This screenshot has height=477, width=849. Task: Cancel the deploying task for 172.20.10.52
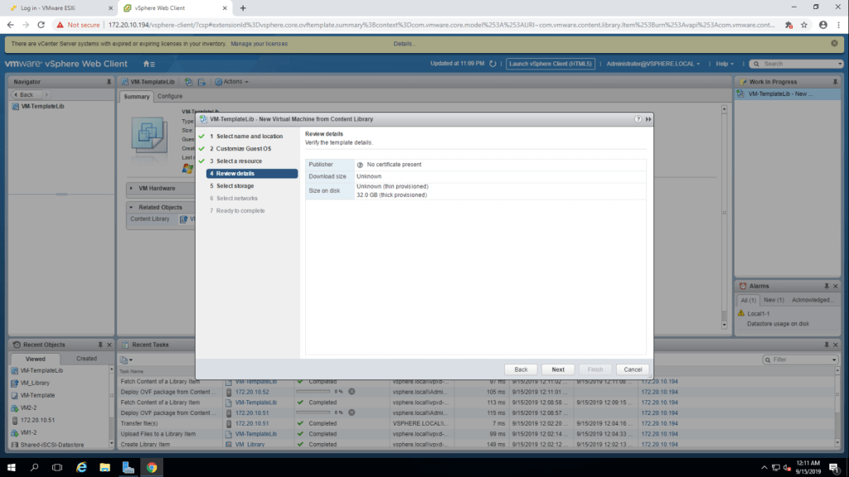click(352, 391)
